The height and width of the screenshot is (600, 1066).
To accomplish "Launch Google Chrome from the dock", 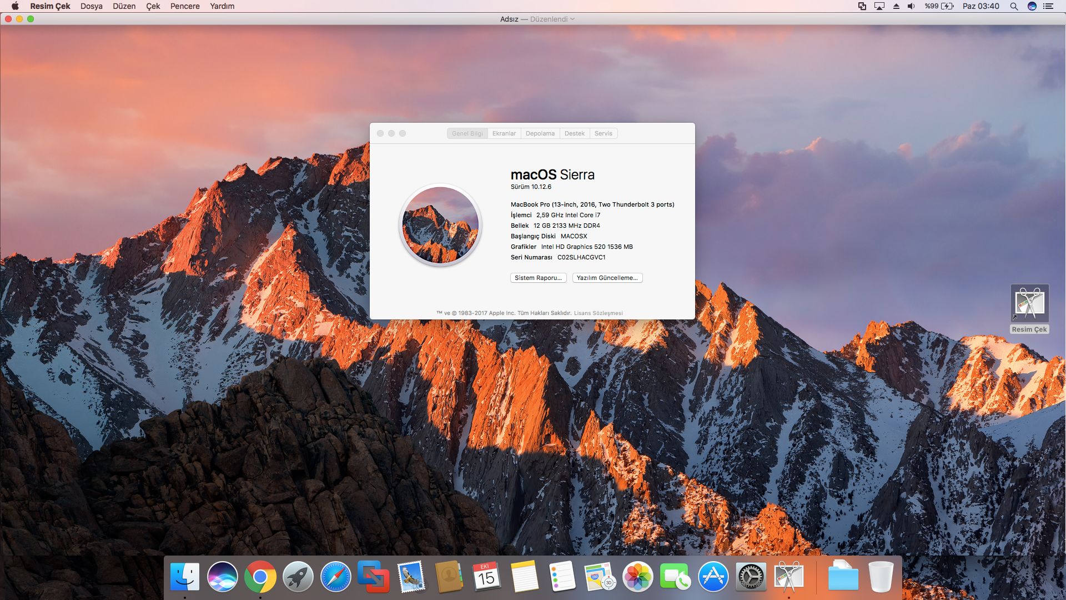I will pyautogui.click(x=260, y=577).
